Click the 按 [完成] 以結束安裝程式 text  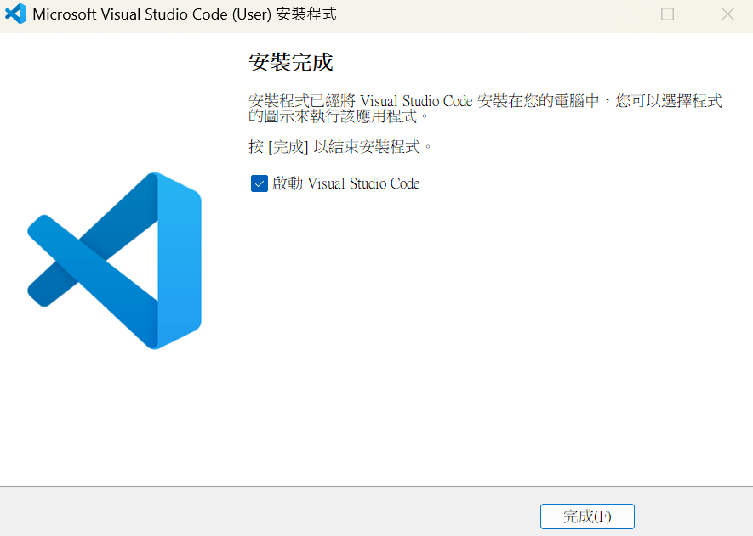(340, 147)
